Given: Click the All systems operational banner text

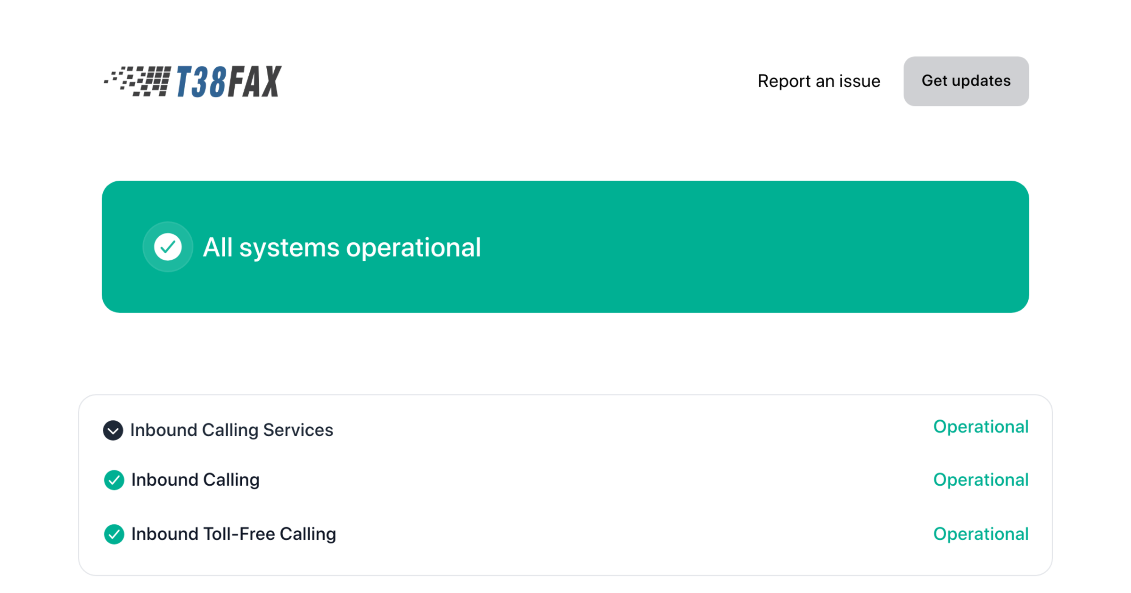Looking at the screenshot, I should point(342,247).
